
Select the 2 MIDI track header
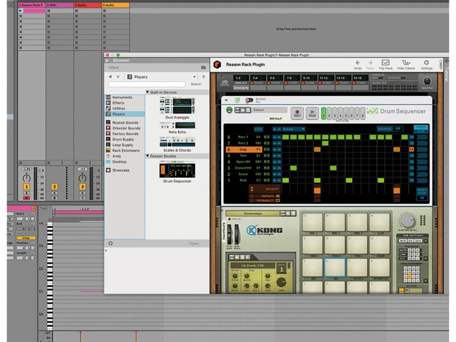point(60,5)
